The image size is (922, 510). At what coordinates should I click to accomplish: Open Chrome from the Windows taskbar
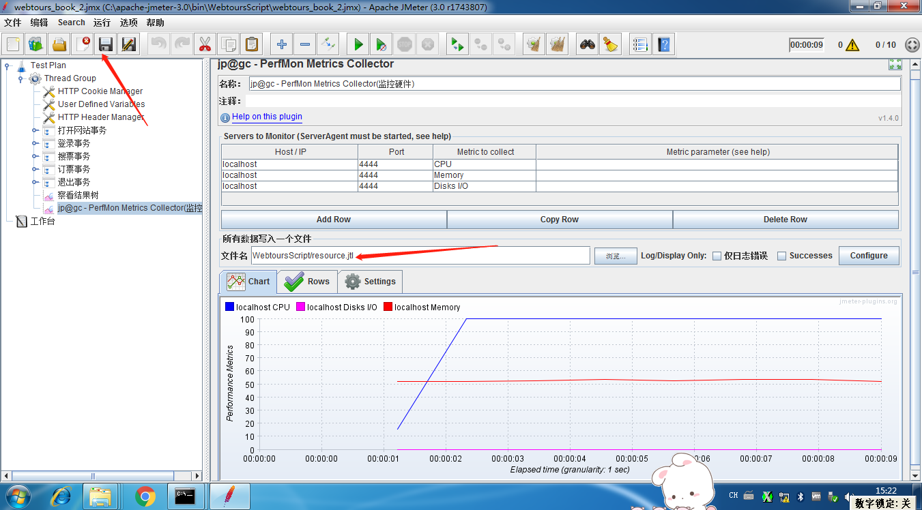[x=145, y=496]
